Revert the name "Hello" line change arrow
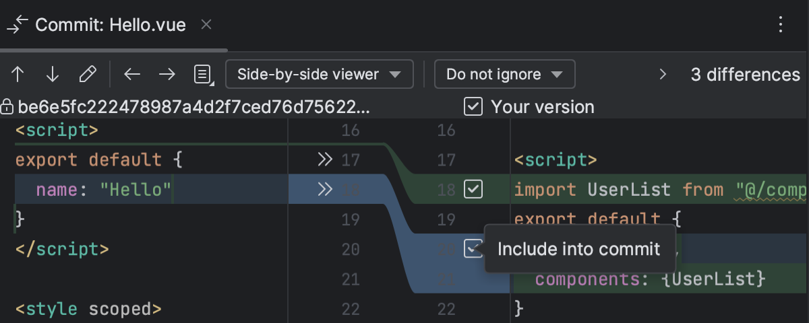This screenshot has height=323, width=809. point(326,190)
